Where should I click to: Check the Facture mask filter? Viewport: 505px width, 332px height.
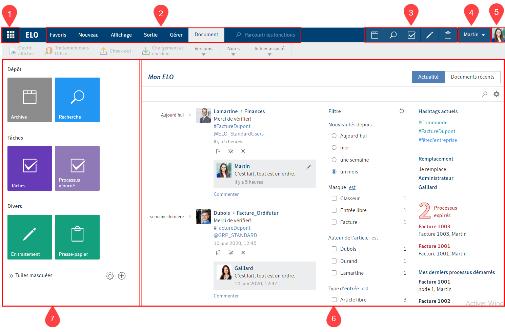point(334,222)
